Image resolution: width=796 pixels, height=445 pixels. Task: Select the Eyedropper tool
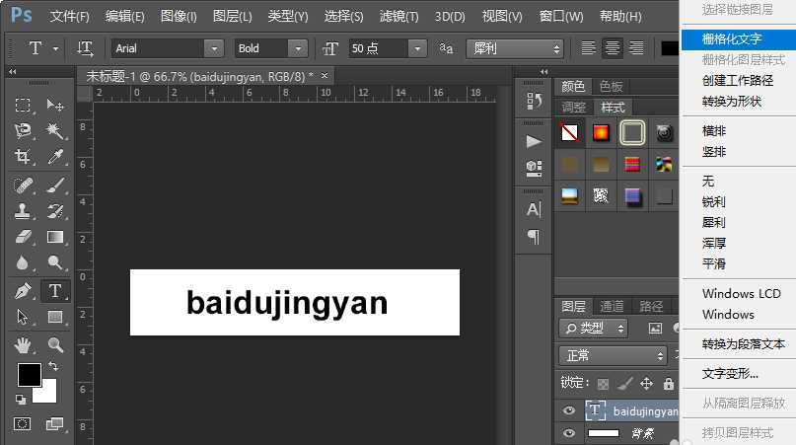coord(55,157)
